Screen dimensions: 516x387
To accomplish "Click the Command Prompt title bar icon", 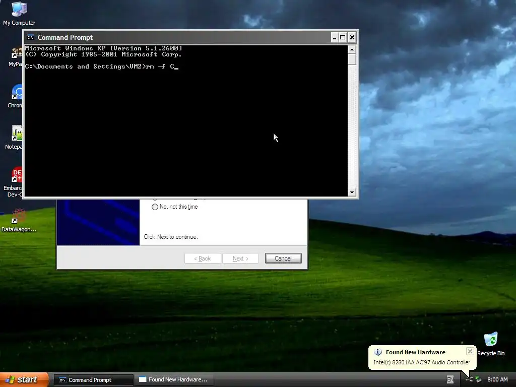I will point(30,37).
